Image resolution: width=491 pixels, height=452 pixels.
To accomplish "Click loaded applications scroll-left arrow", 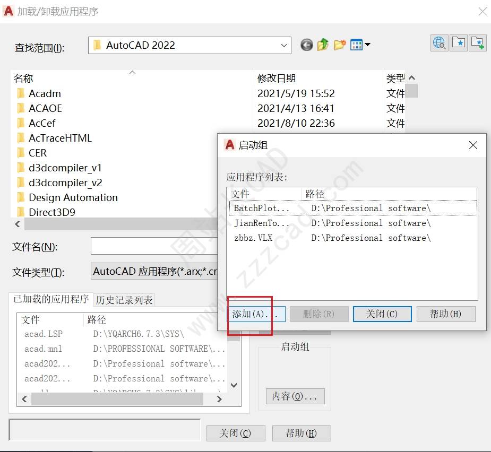I will (24, 399).
